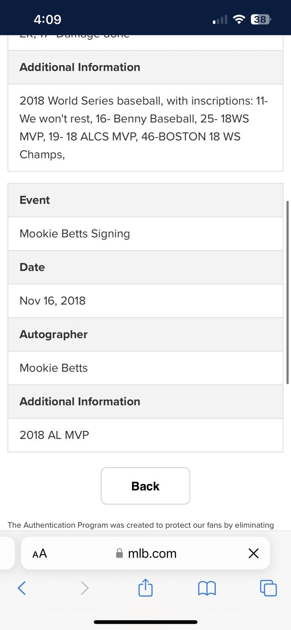
Task: Open the AA text size menu
Action: pyautogui.click(x=40, y=554)
